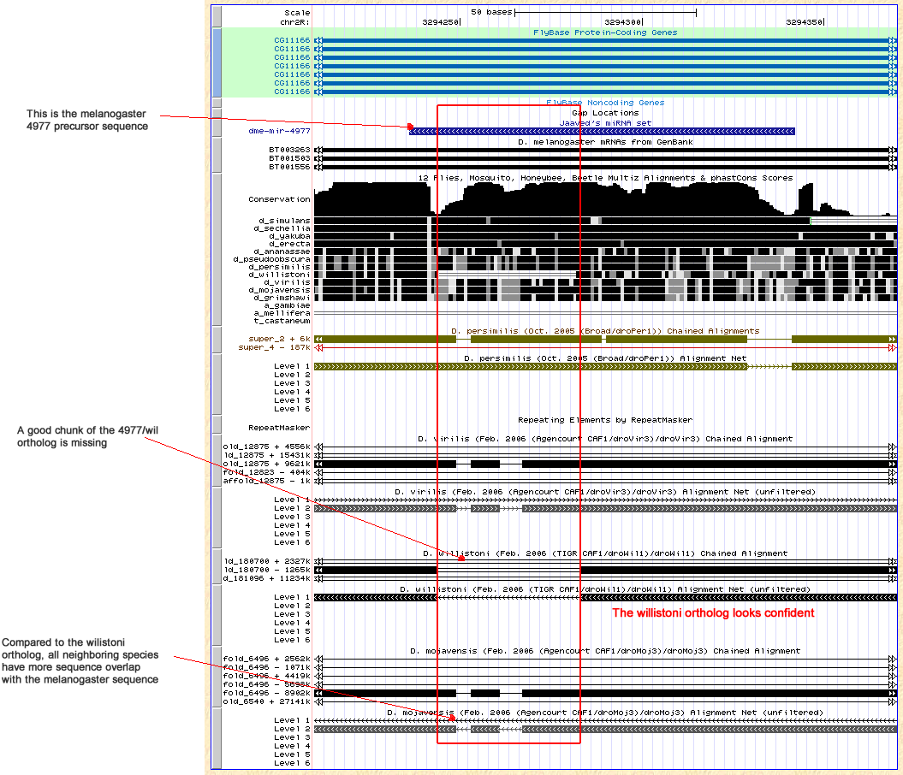The height and width of the screenshot is (775, 903).
Task: Click the right-edge arrow of the ld_180700 - 1265k chain
Action: click(892, 570)
